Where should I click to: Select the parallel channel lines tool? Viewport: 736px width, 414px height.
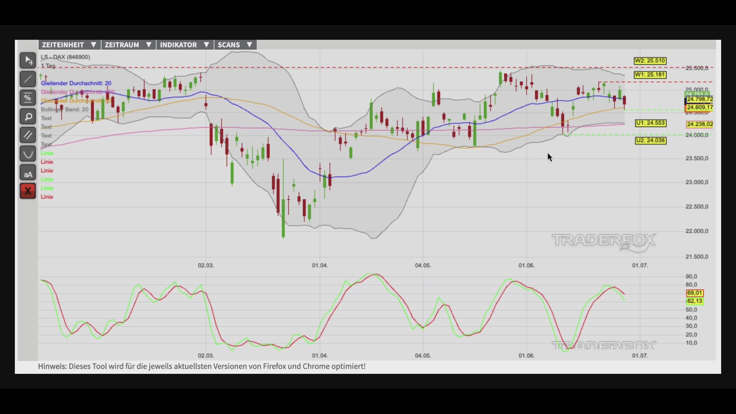[28, 135]
